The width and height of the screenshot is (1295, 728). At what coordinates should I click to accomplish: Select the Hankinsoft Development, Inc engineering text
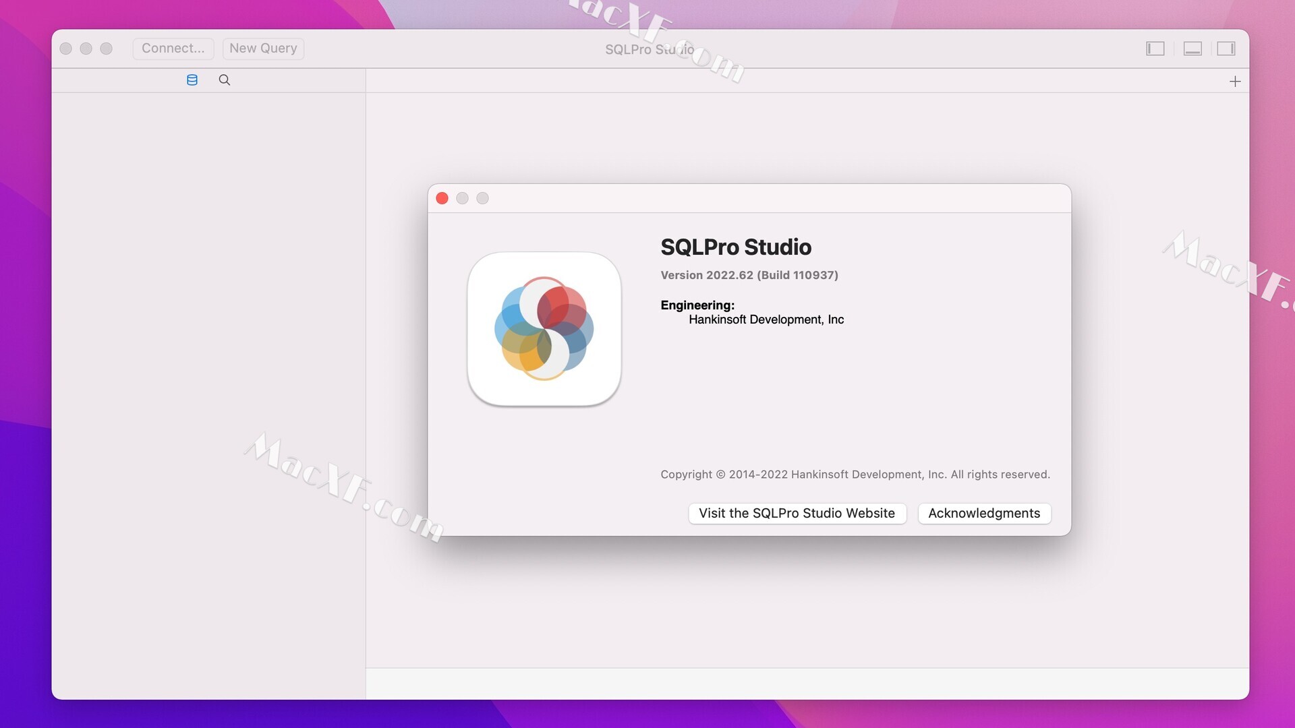(x=766, y=320)
